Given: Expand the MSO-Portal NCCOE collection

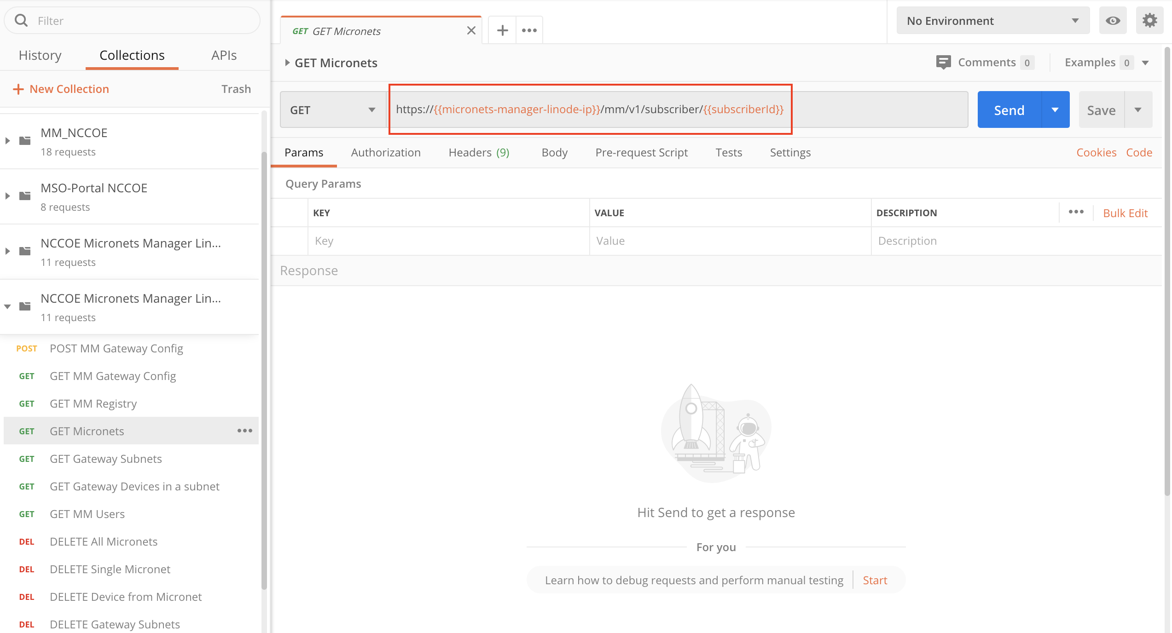Looking at the screenshot, I should coord(7,196).
